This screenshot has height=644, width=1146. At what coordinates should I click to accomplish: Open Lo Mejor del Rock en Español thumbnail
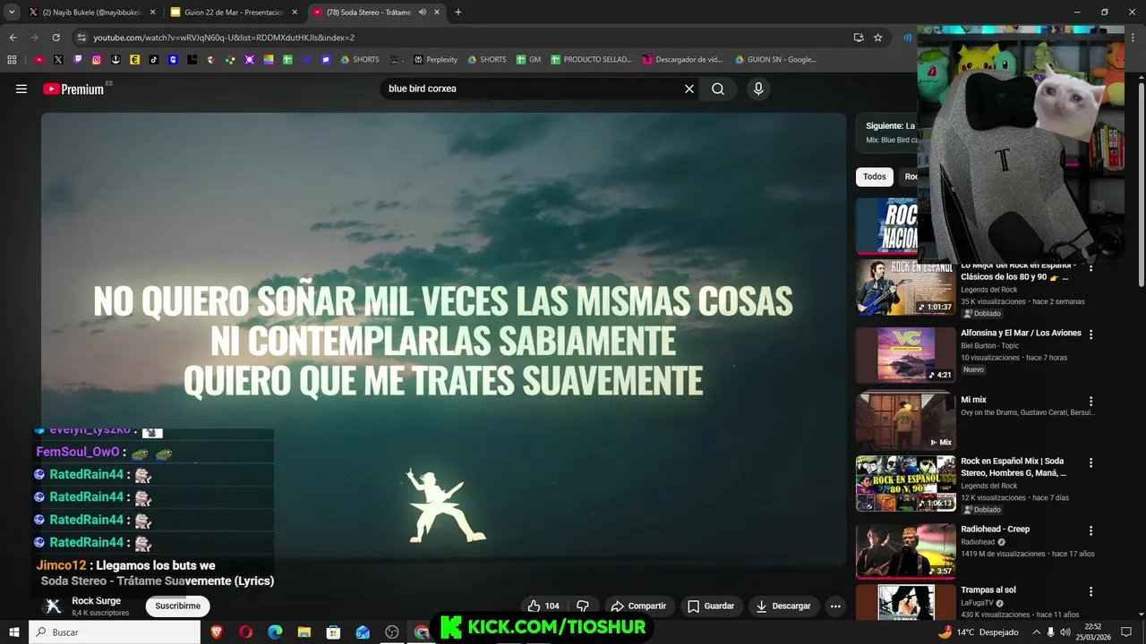905,288
